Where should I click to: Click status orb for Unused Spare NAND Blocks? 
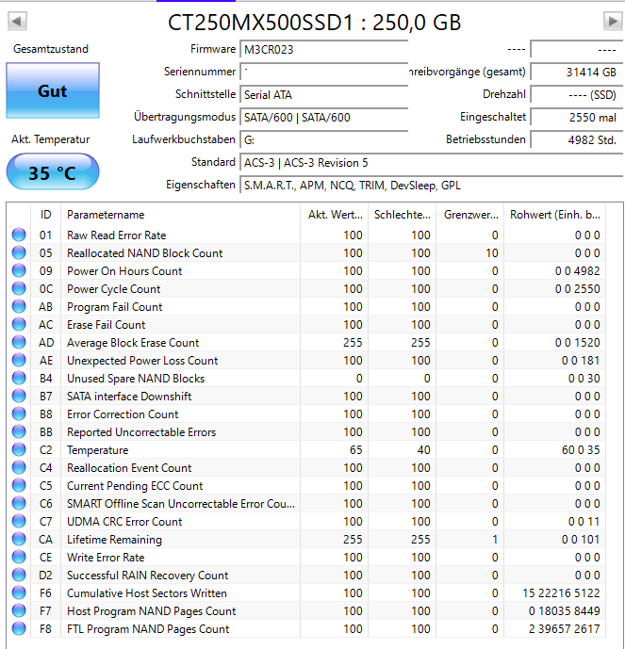(19, 378)
